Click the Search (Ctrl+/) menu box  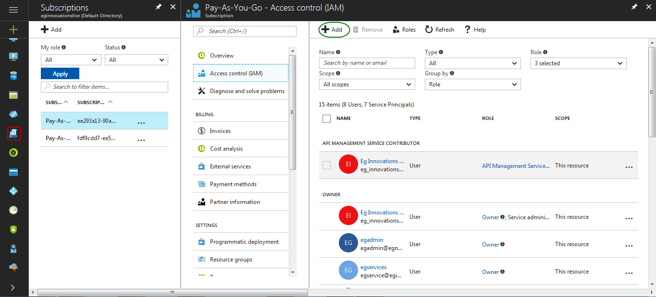click(245, 31)
